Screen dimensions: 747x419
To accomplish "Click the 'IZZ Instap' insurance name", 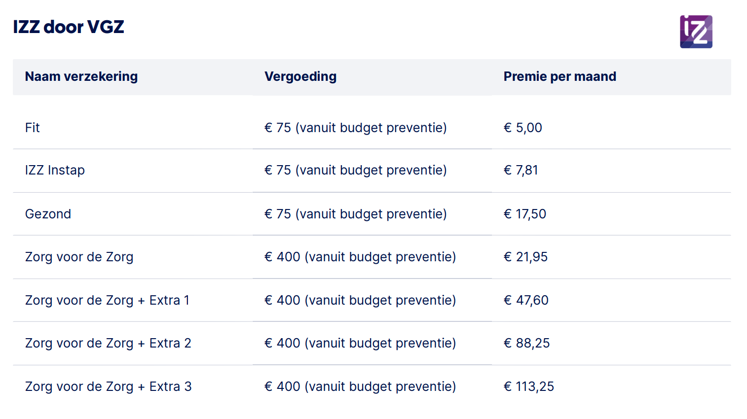I will pos(55,170).
